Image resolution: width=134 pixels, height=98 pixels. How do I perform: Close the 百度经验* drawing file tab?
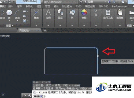tap(38, 30)
